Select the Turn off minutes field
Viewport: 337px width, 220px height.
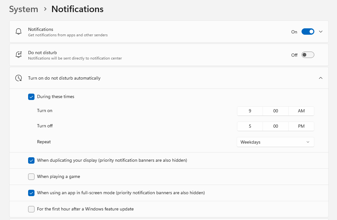[276, 126]
